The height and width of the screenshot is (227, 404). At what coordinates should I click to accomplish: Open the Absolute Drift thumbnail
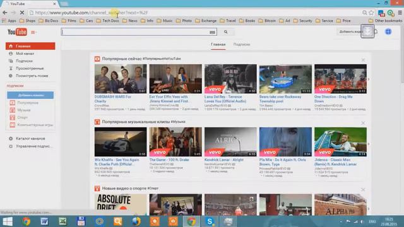[x=121, y=204]
